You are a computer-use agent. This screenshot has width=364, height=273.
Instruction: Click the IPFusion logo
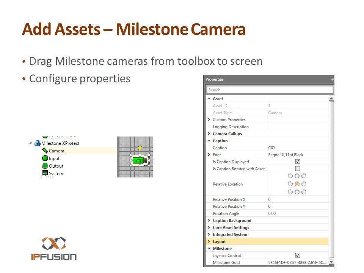tap(54, 248)
